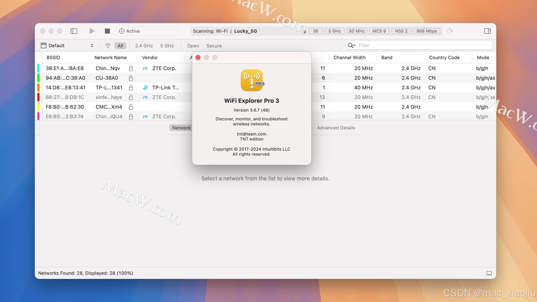Click lock icon on CU-38A0 row
Screen dimensions: 537x302
coord(131,78)
